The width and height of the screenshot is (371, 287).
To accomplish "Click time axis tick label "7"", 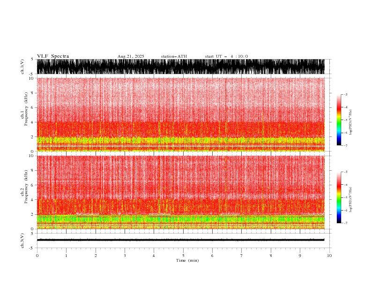I will (242, 256).
